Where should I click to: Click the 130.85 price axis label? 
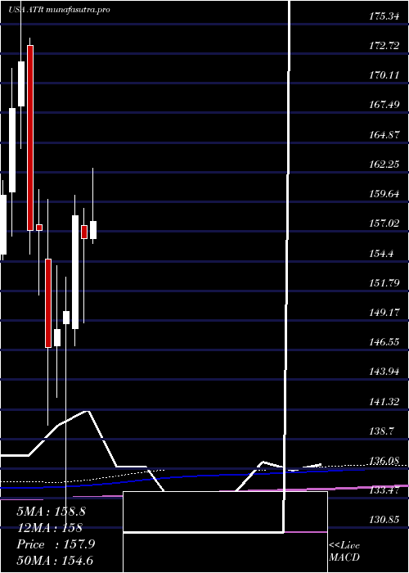coord(384,520)
